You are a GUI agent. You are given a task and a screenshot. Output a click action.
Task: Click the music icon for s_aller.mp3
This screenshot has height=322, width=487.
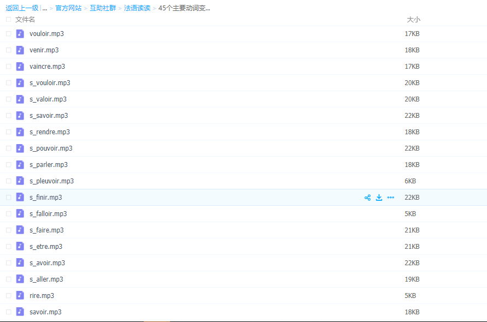click(20, 279)
